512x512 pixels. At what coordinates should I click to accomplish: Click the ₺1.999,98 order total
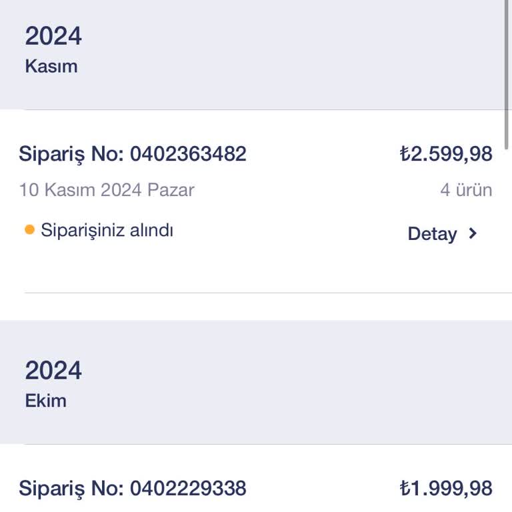pyautogui.click(x=446, y=489)
